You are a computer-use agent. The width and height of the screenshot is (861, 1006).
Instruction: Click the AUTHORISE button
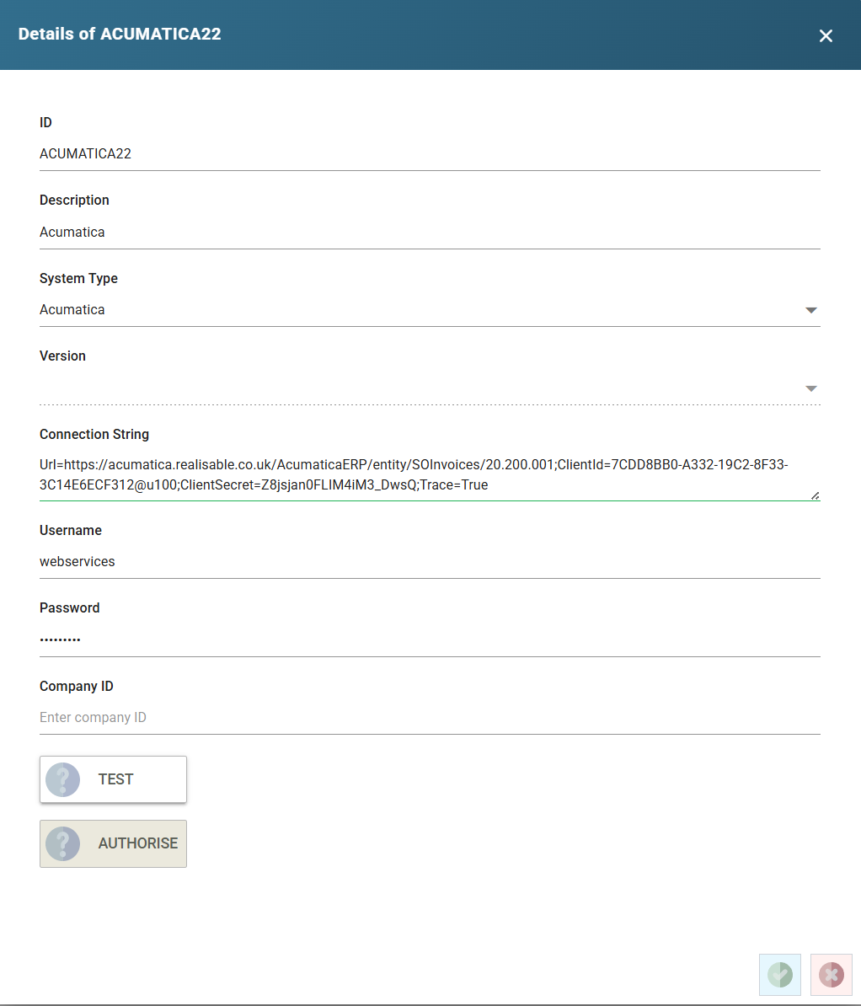click(x=113, y=843)
